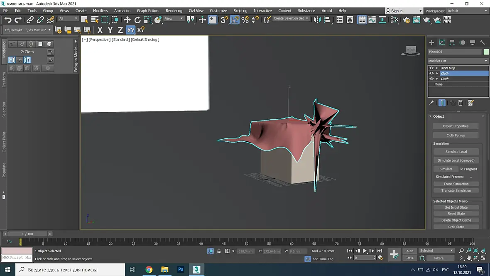Toggle the Angle Snap icon
This screenshot has height=276, width=490.
click(235, 20)
